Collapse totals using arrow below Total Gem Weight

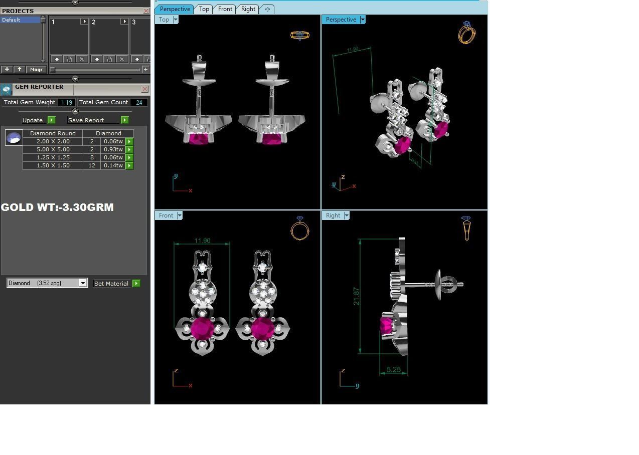tap(75, 111)
